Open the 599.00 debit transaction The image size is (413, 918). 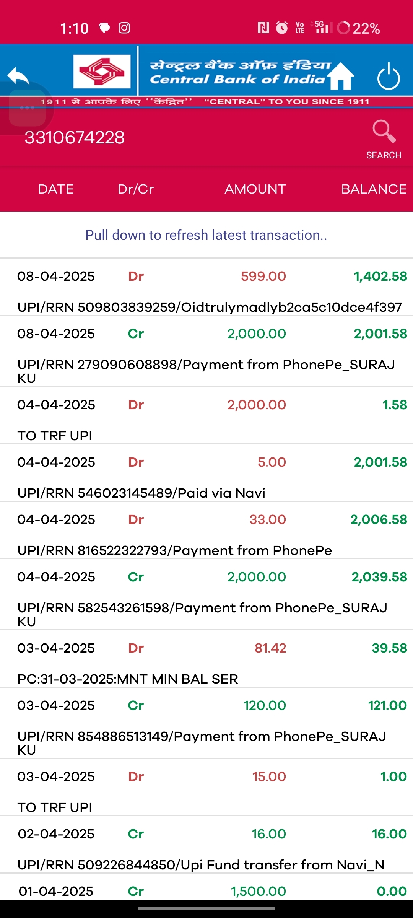206,288
